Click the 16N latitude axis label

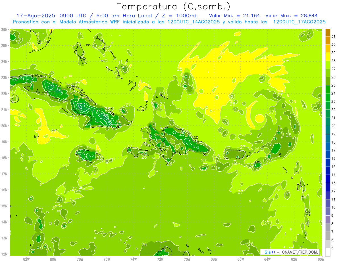[x=4, y=190]
